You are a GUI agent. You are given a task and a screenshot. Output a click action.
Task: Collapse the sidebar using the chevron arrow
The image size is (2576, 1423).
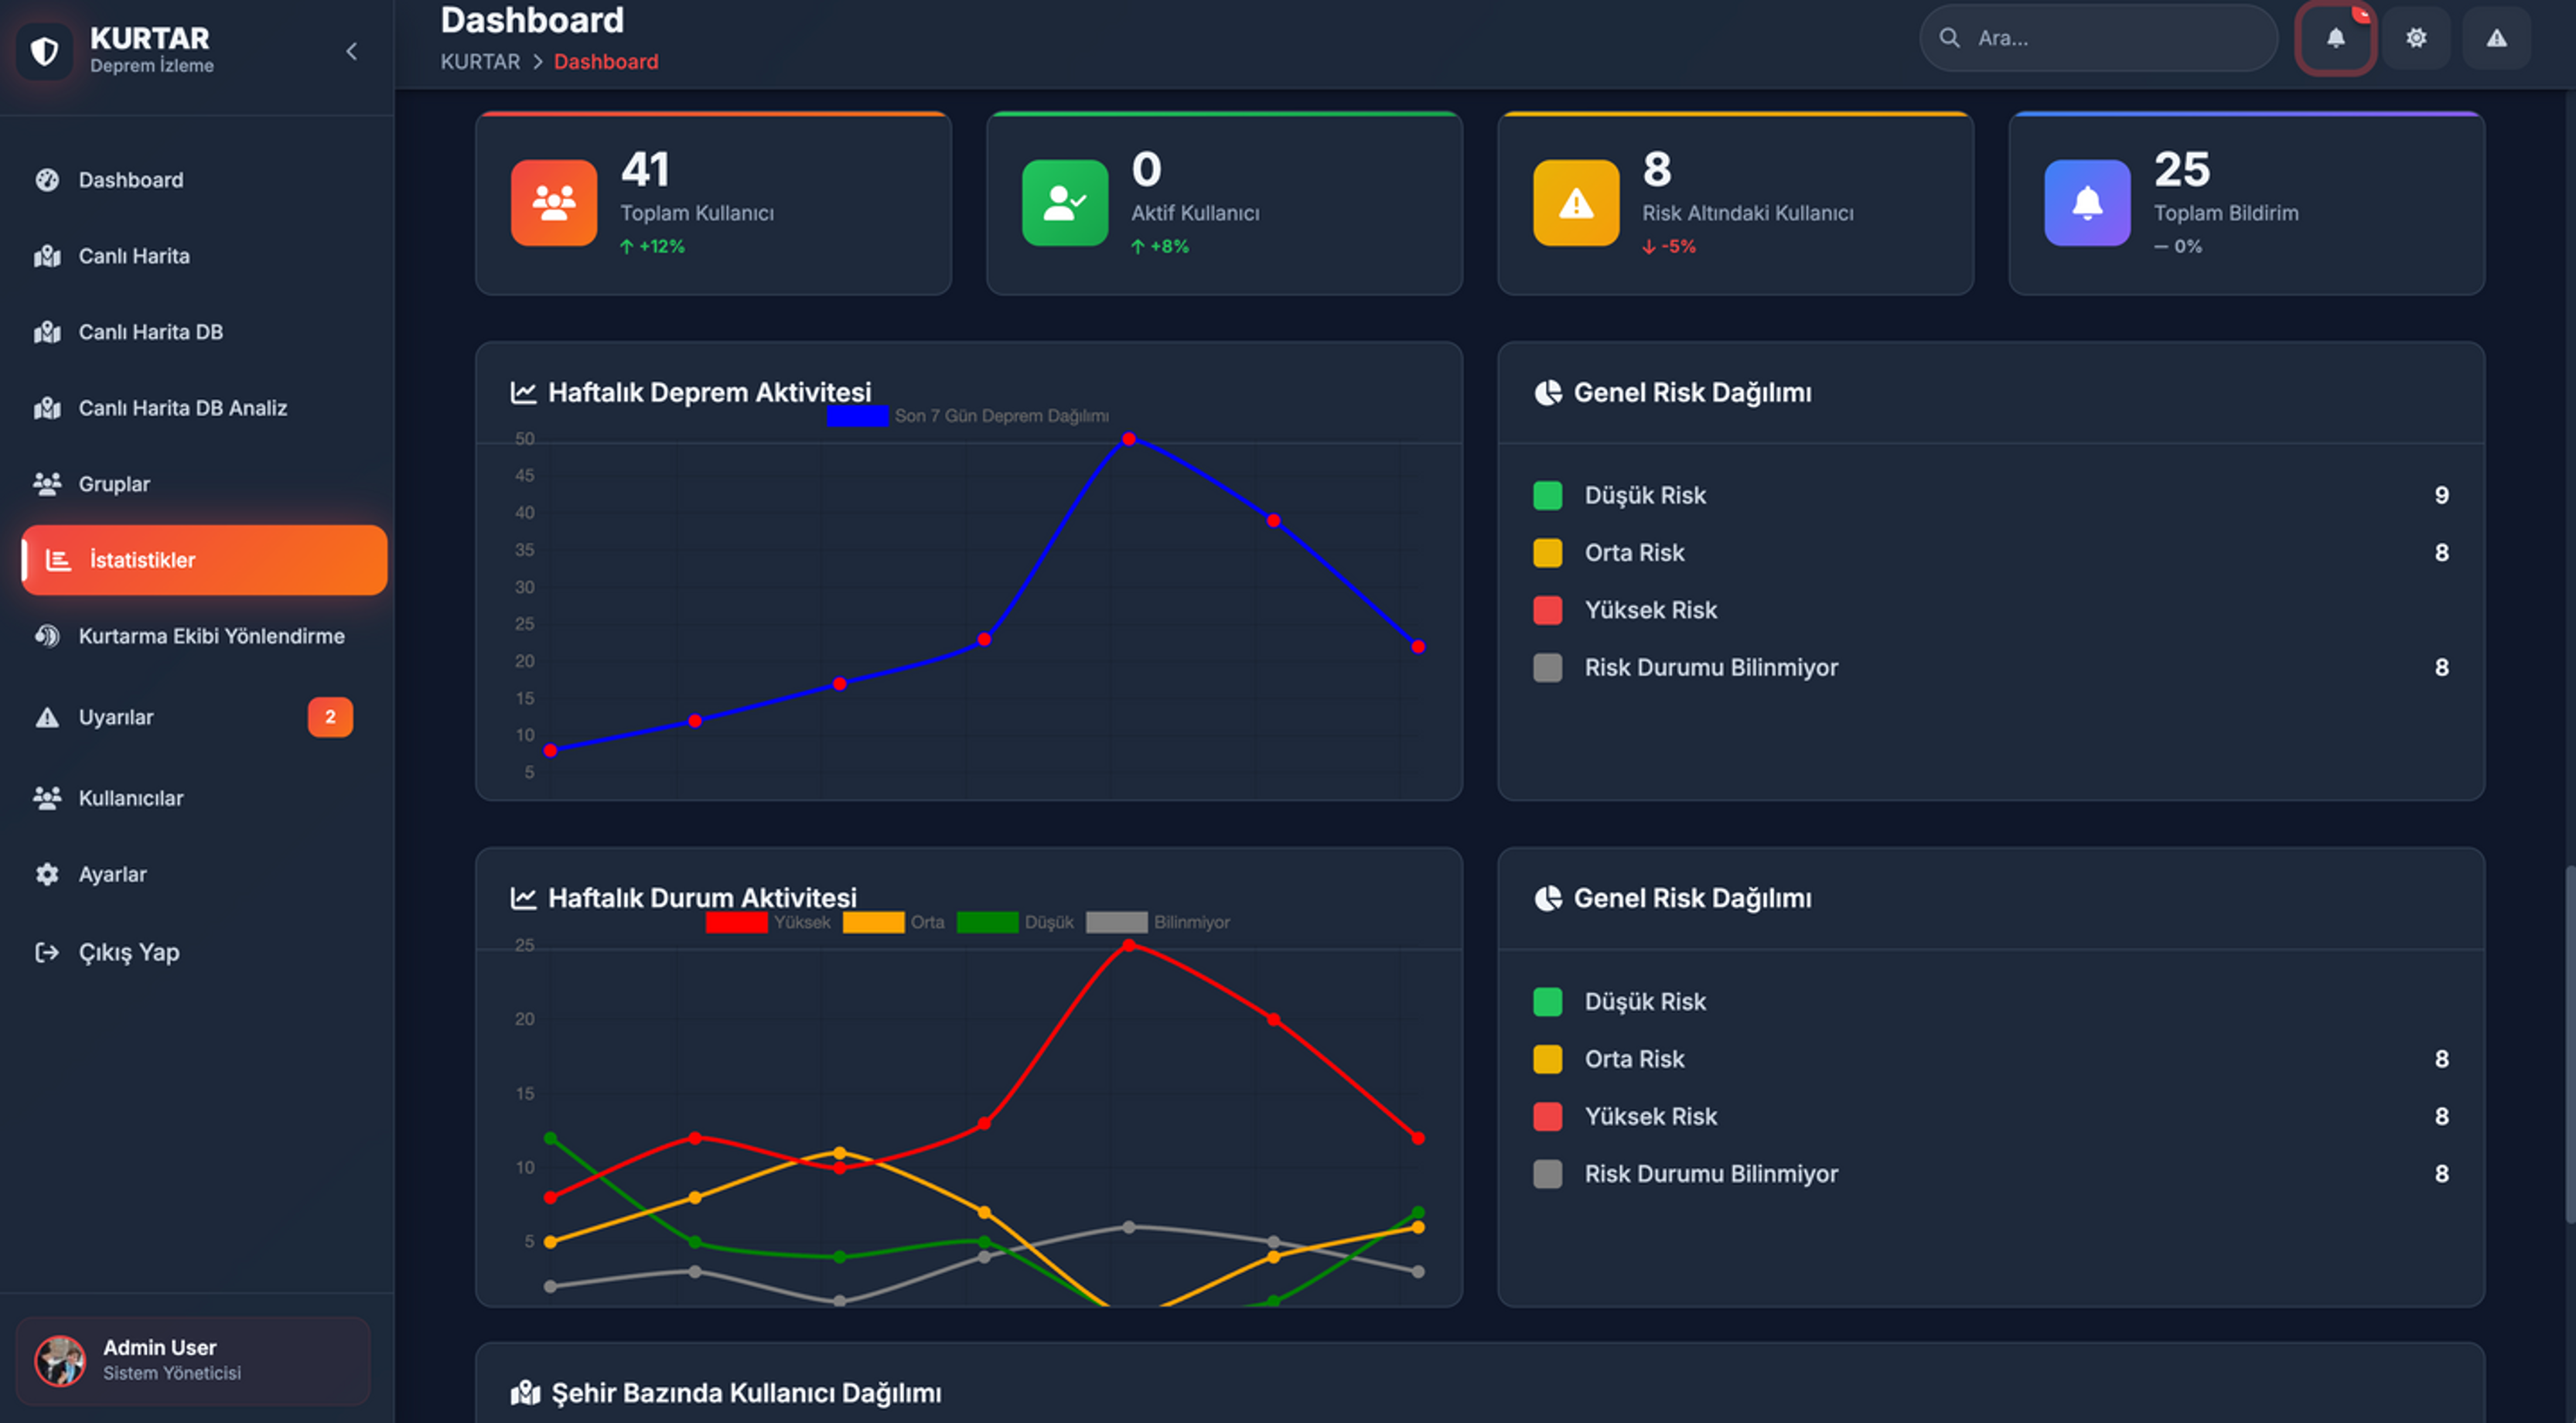(x=351, y=51)
